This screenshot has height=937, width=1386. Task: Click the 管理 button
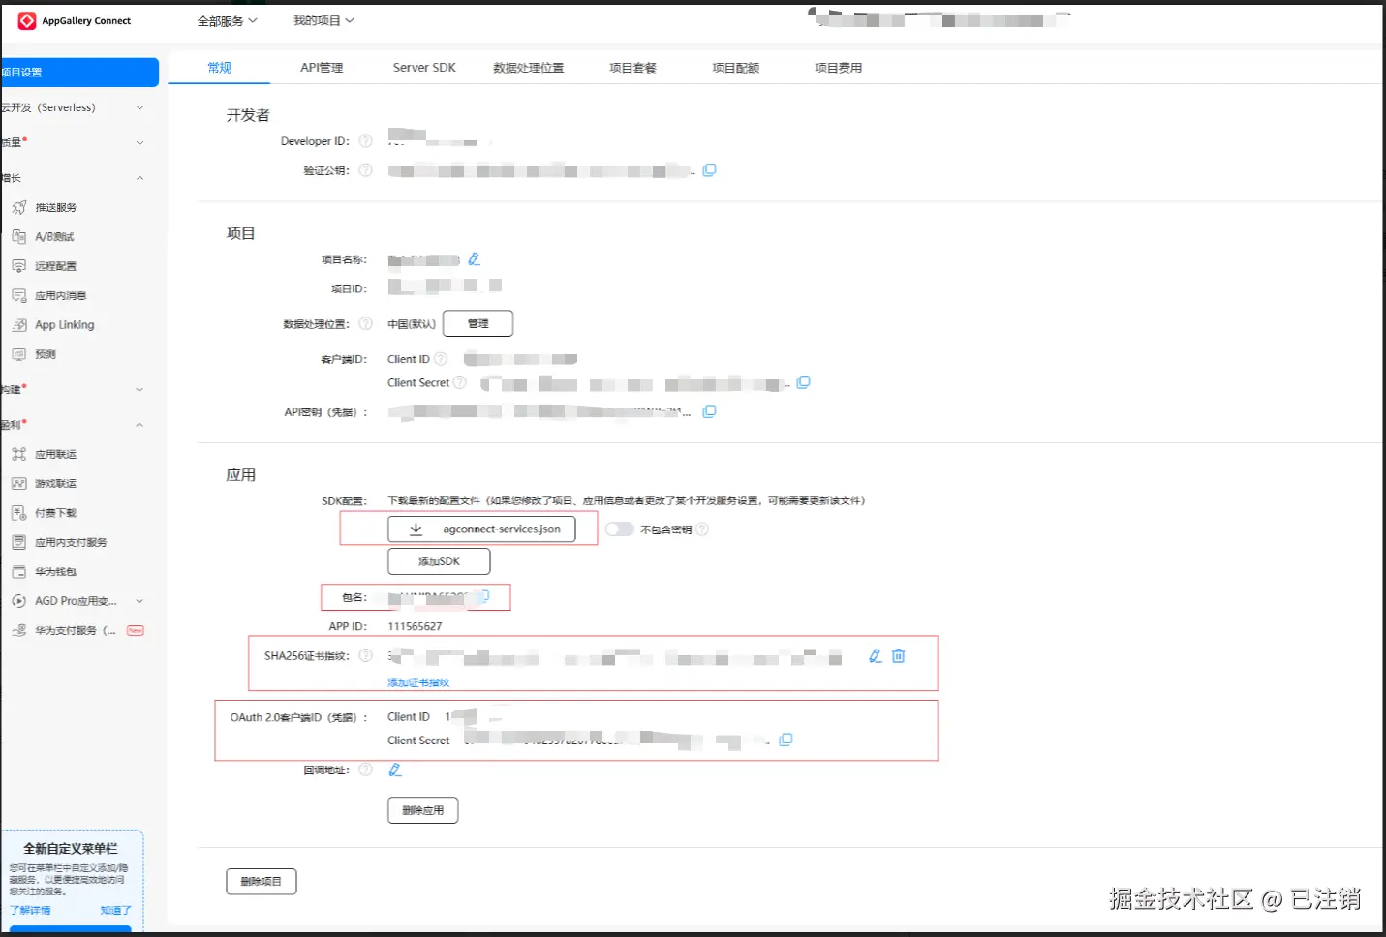(478, 323)
